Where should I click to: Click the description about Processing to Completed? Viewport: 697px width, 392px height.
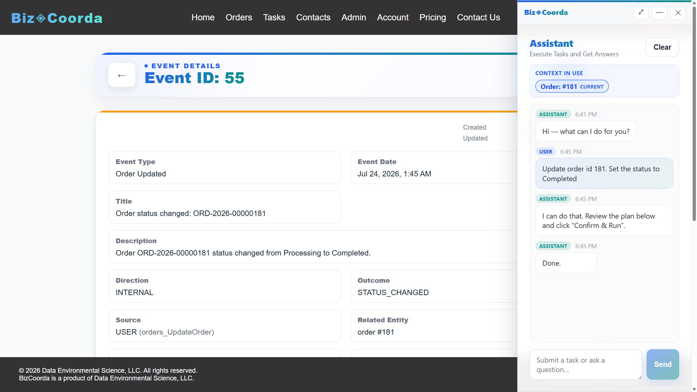click(243, 253)
